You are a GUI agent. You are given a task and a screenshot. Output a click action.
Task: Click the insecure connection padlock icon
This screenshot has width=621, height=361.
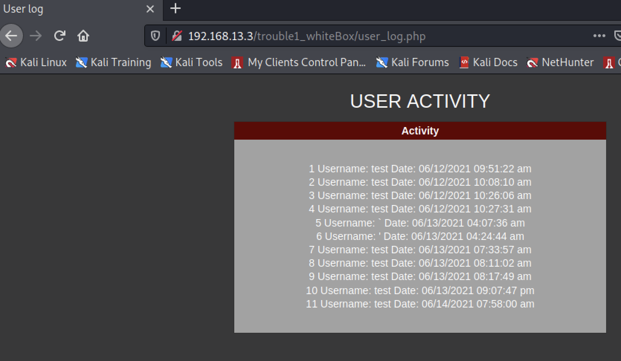tap(177, 36)
